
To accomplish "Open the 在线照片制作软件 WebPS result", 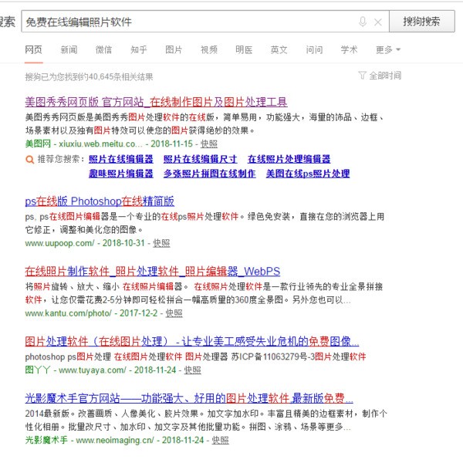I will click(x=152, y=271).
